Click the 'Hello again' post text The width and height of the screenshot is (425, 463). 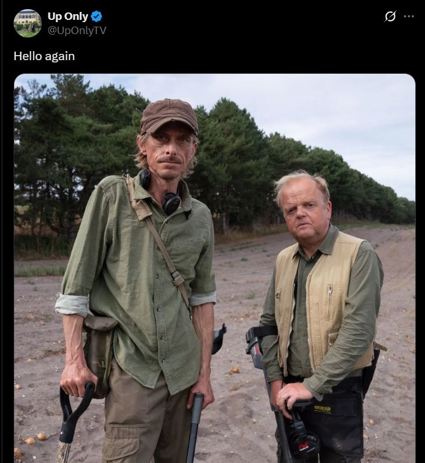tap(44, 56)
